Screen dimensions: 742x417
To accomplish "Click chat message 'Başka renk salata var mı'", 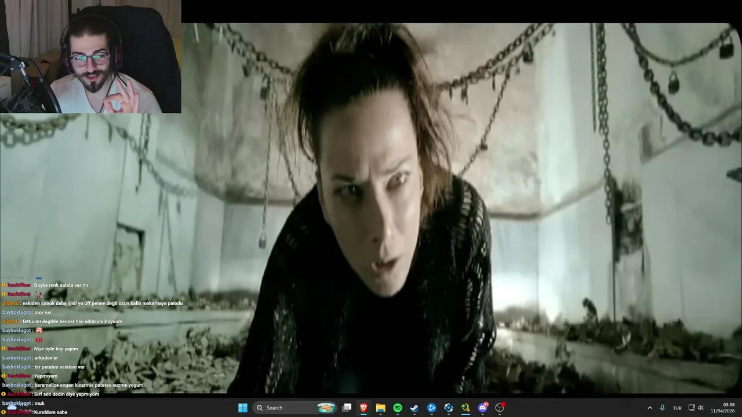I will click(61, 285).
